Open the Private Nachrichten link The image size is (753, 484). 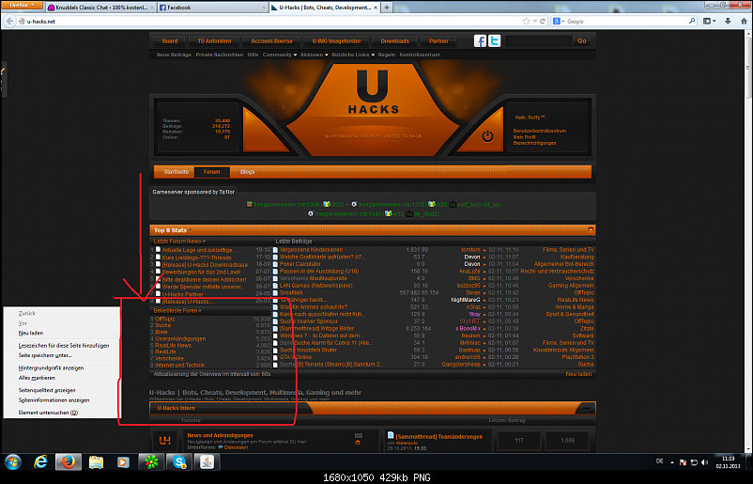220,55
